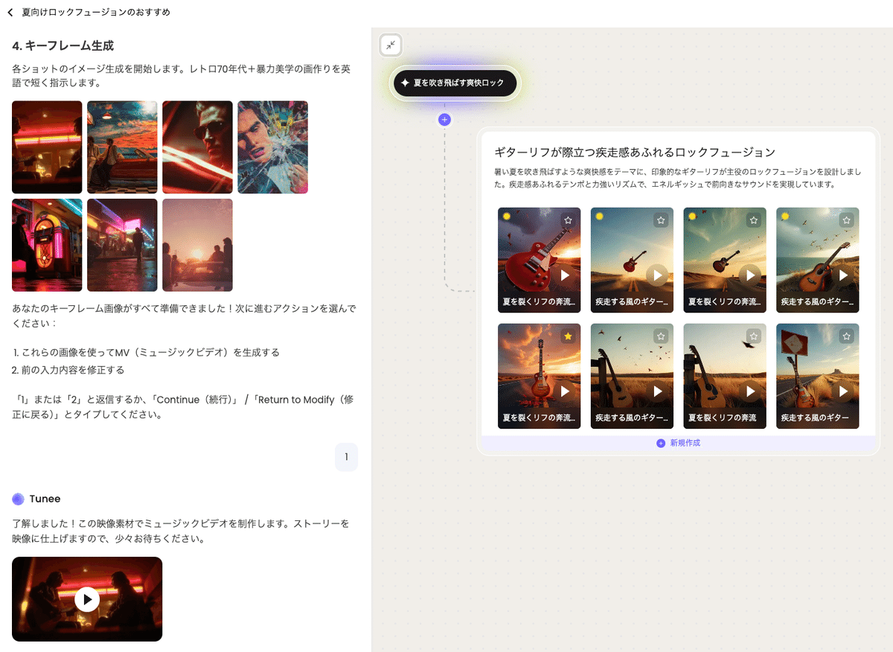Image resolution: width=893 pixels, height=652 pixels.
Task: Click the user reply bubble showing 1
Action: pyautogui.click(x=346, y=457)
